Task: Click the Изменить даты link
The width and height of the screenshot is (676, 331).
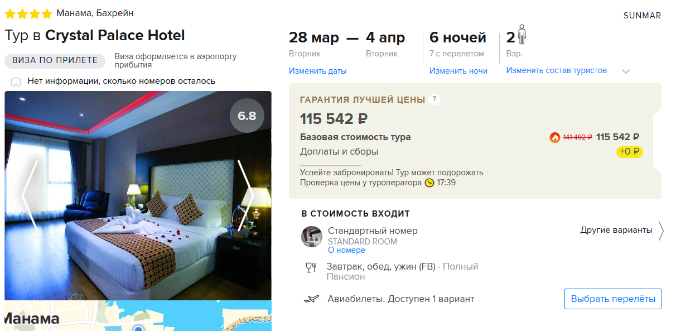Action: [317, 71]
